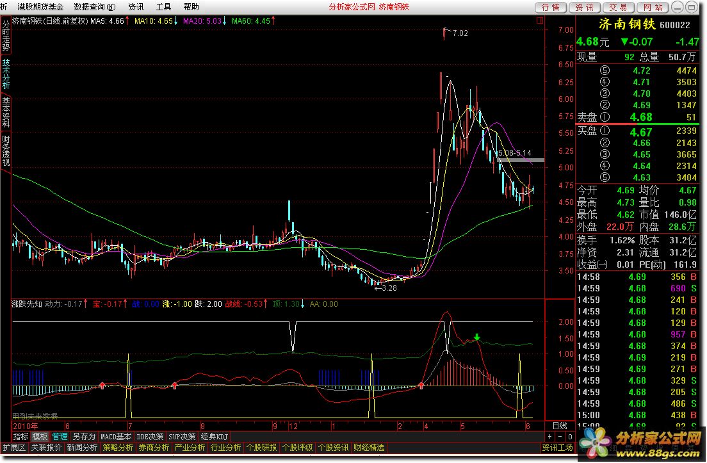Click the tick row with volume 957
The image size is (707, 463).
(x=637, y=334)
